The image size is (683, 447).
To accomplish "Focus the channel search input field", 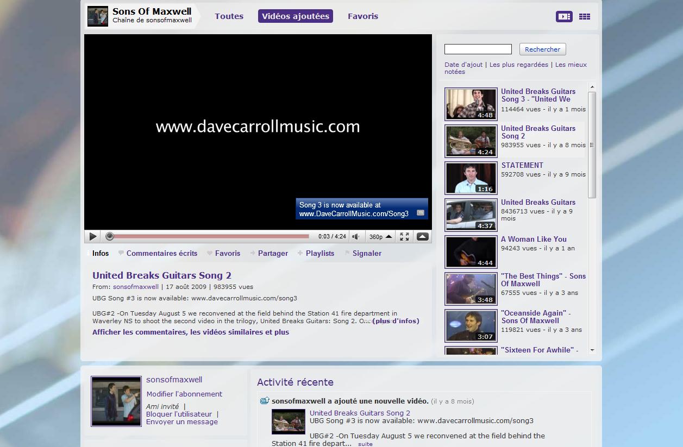I will pos(478,49).
